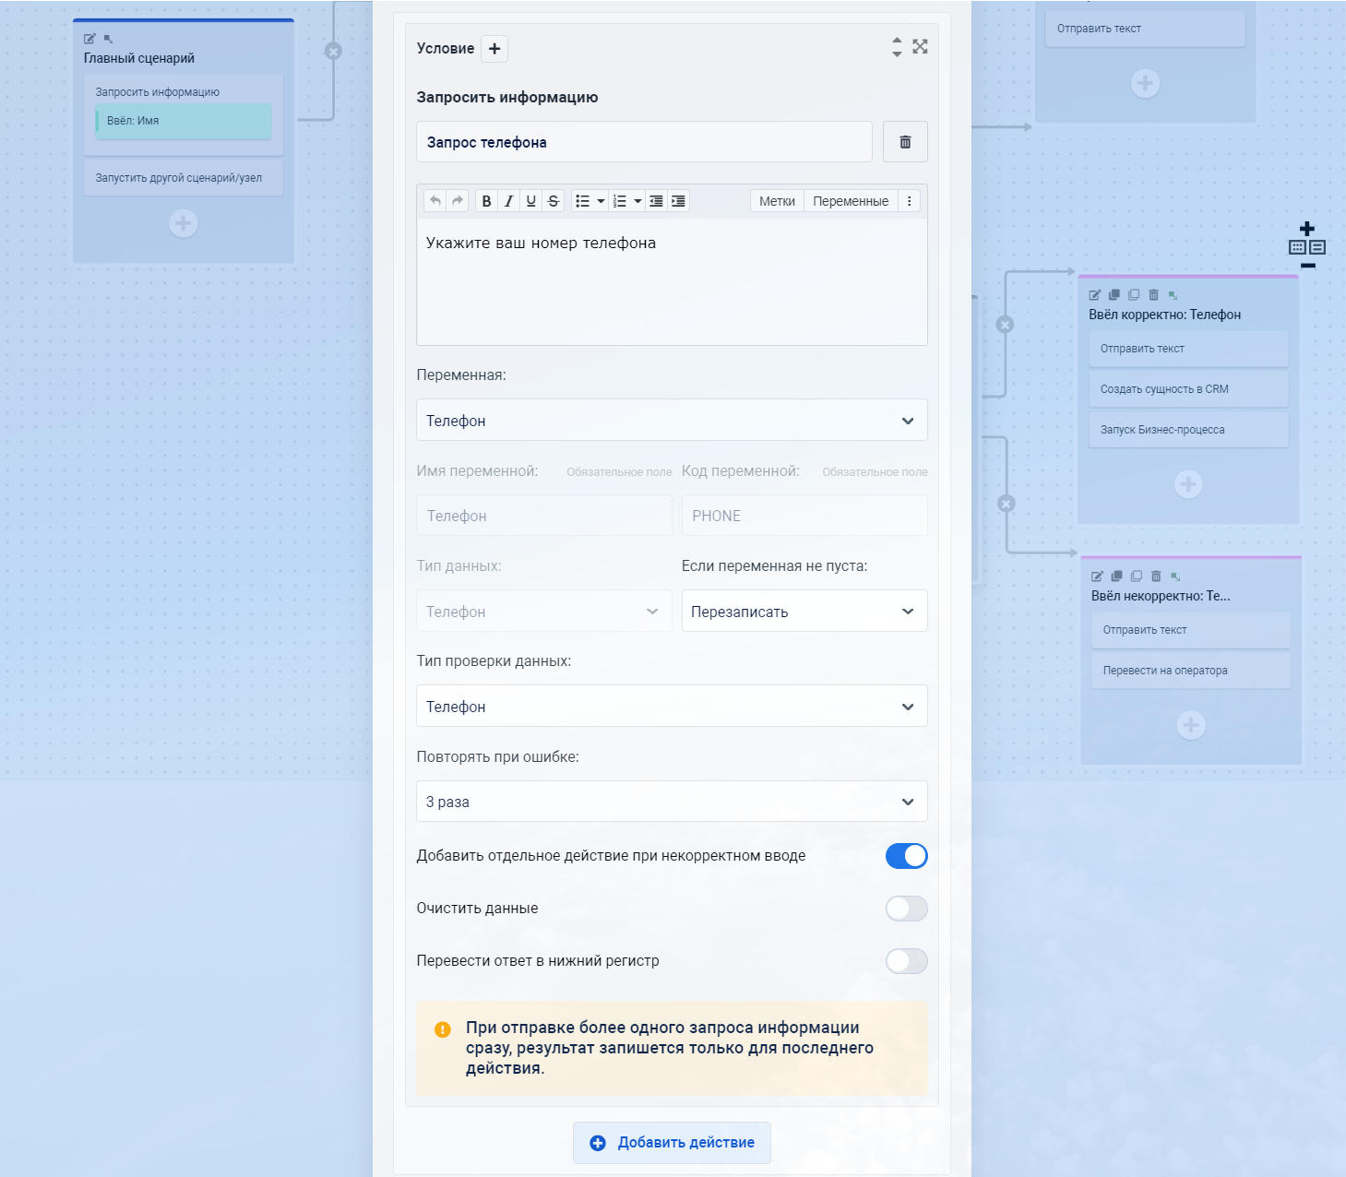Click the Запрос телефона name field

(644, 142)
